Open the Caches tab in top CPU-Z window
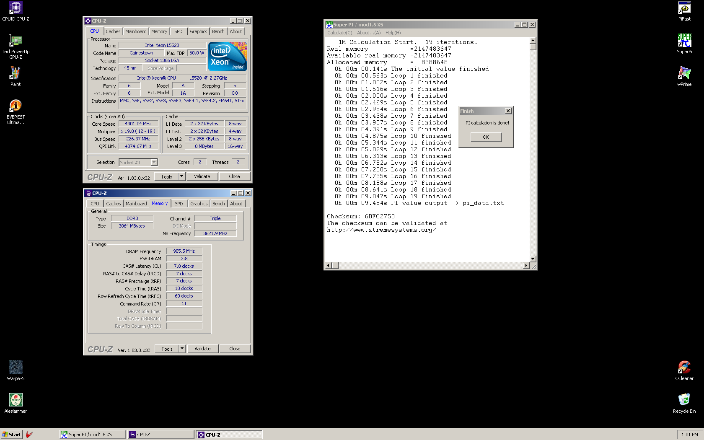The width and height of the screenshot is (704, 440). (113, 31)
